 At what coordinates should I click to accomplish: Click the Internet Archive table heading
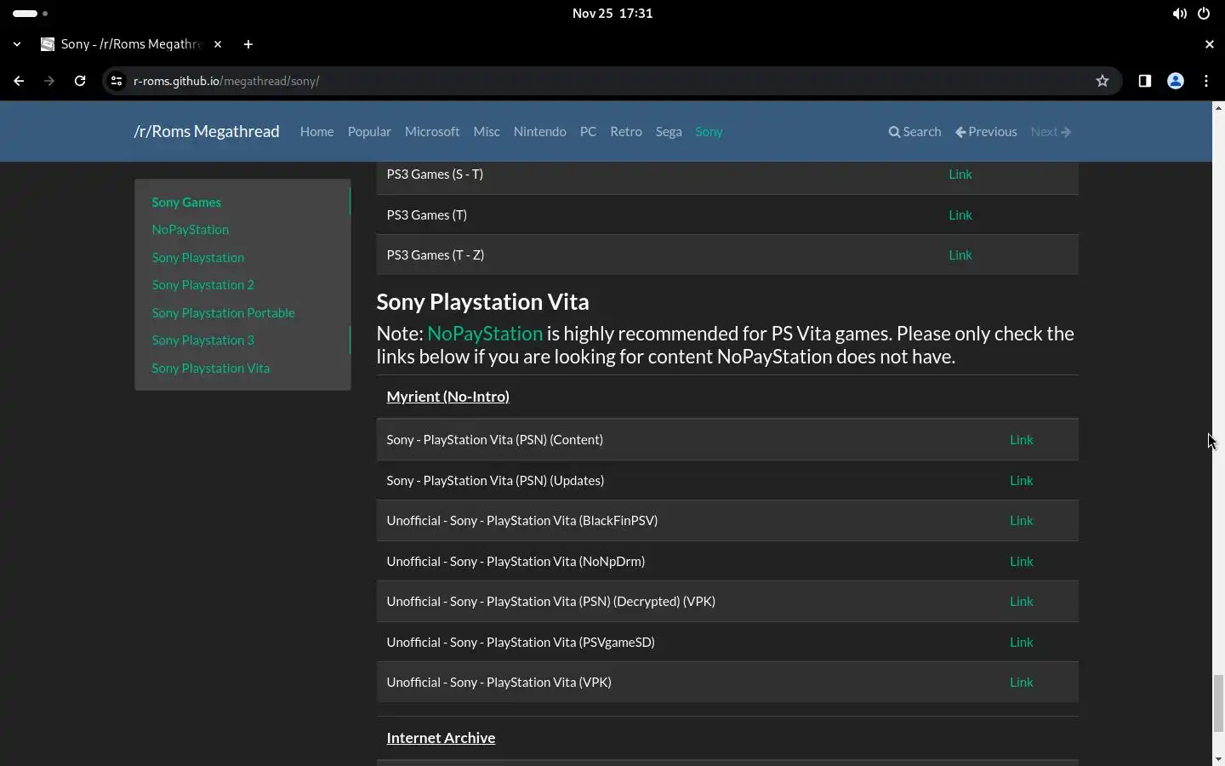pos(441,737)
